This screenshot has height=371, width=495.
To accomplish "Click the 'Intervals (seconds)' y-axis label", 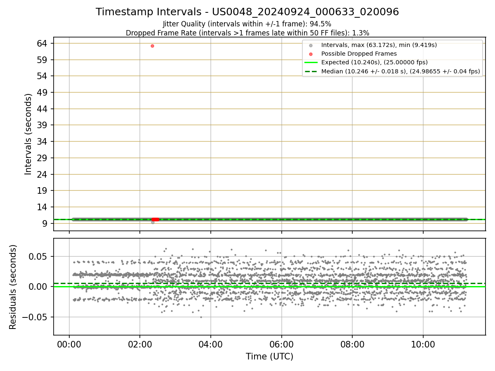I will click(28, 134).
